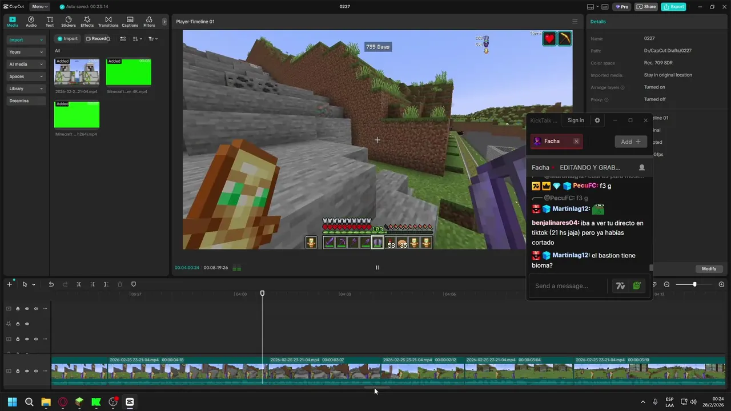
Task: Pause the preview playback
Action: coord(377,267)
